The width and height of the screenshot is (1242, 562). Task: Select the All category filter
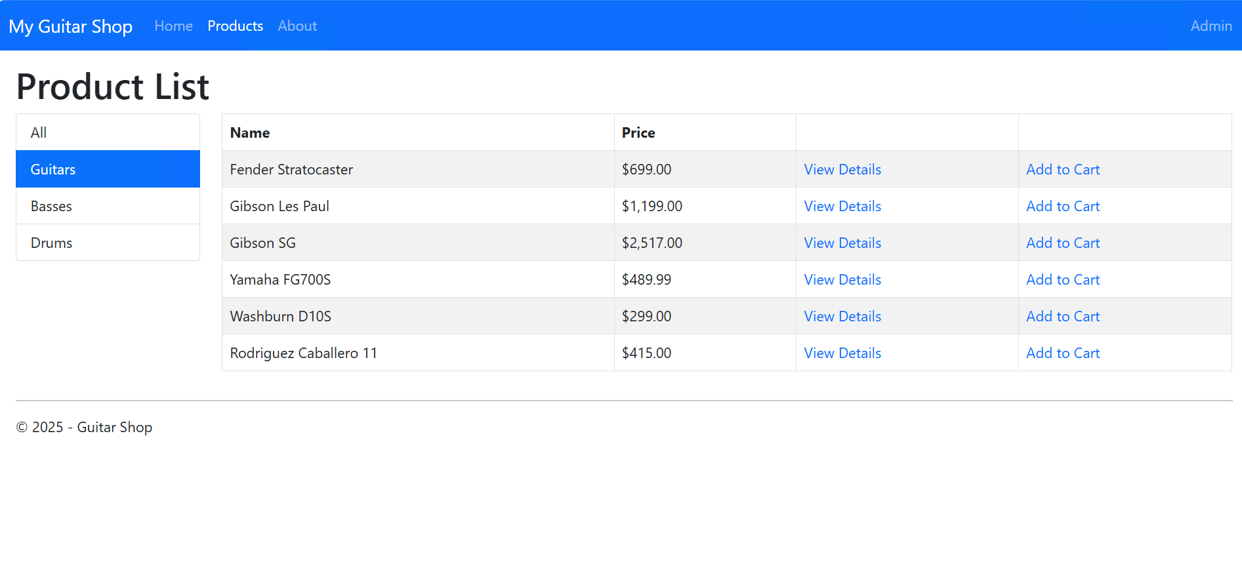(x=108, y=132)
